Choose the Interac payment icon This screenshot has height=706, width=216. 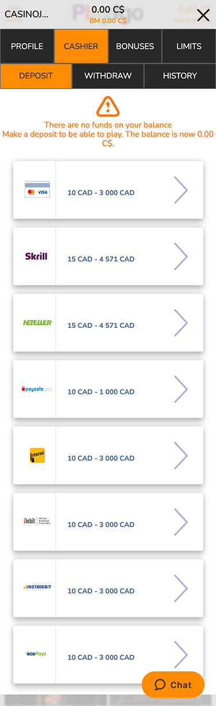tap(37, 455)
